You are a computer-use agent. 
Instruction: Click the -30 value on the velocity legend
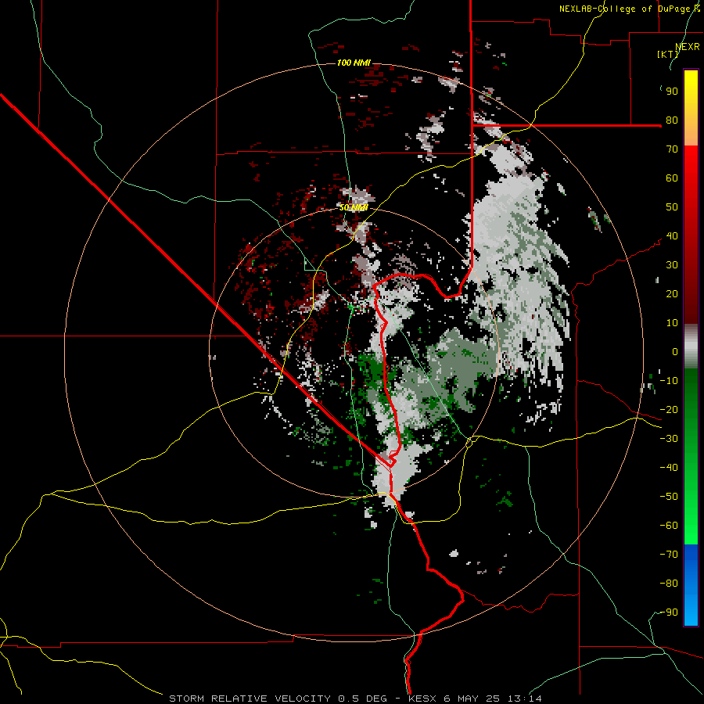point(669,439)
